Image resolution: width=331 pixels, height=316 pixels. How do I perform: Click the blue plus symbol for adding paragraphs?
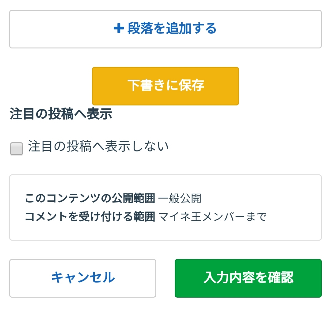(118, 29)
